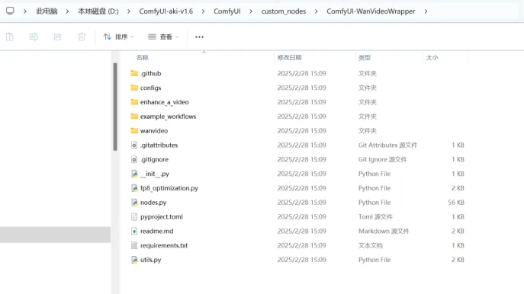Select the requirements.txt file name

164,245
